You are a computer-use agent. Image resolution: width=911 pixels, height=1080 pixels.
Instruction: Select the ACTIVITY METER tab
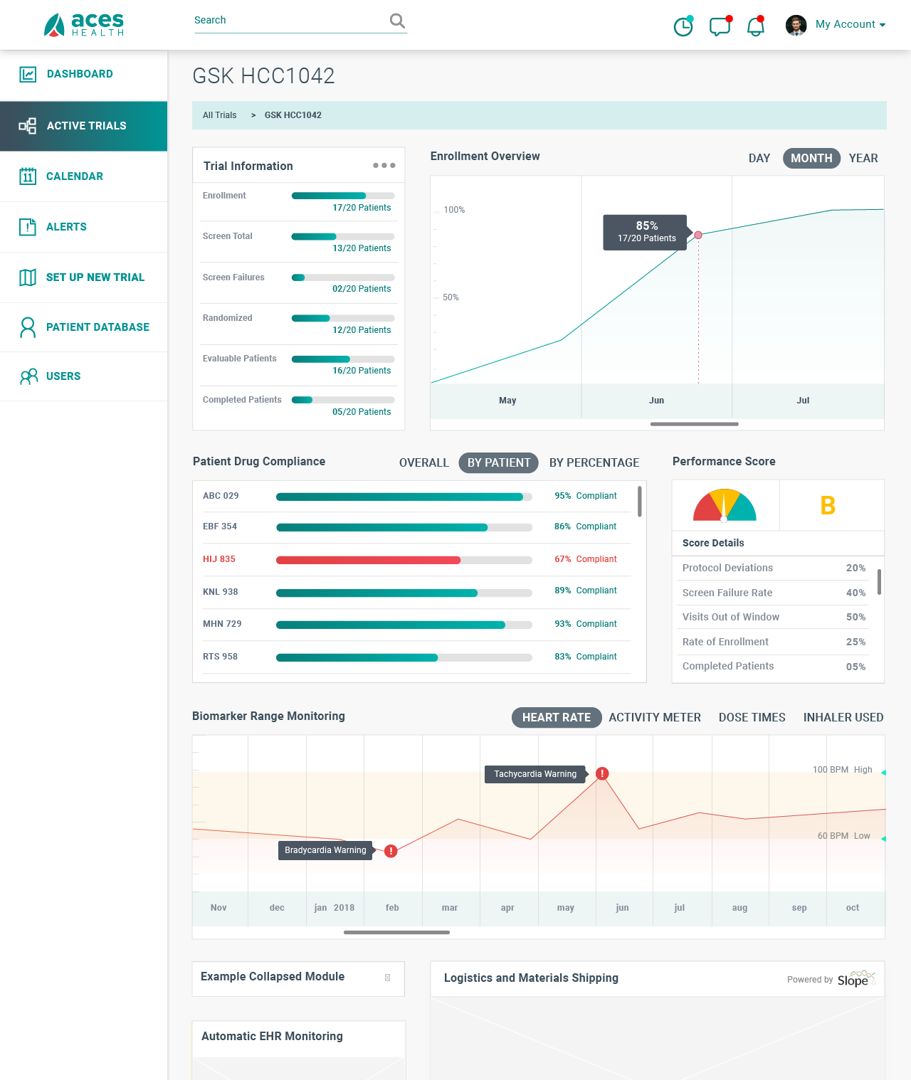(654, 717)
